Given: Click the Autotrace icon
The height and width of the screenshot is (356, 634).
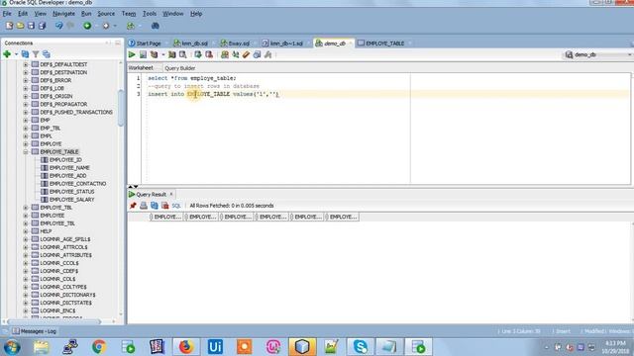Looking at the screenshot, I should click(x=171, y=54).
